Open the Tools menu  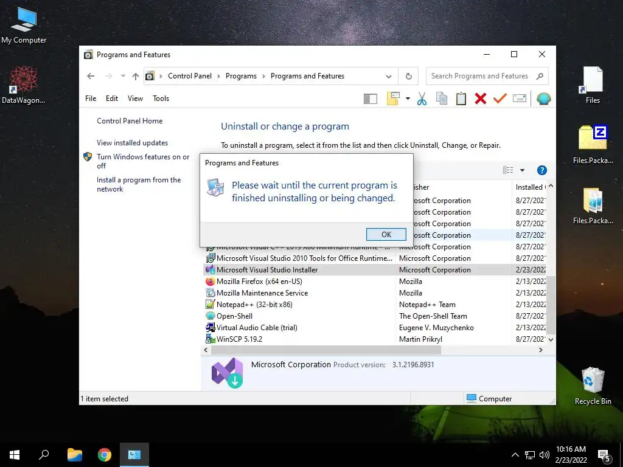point(161,99)
